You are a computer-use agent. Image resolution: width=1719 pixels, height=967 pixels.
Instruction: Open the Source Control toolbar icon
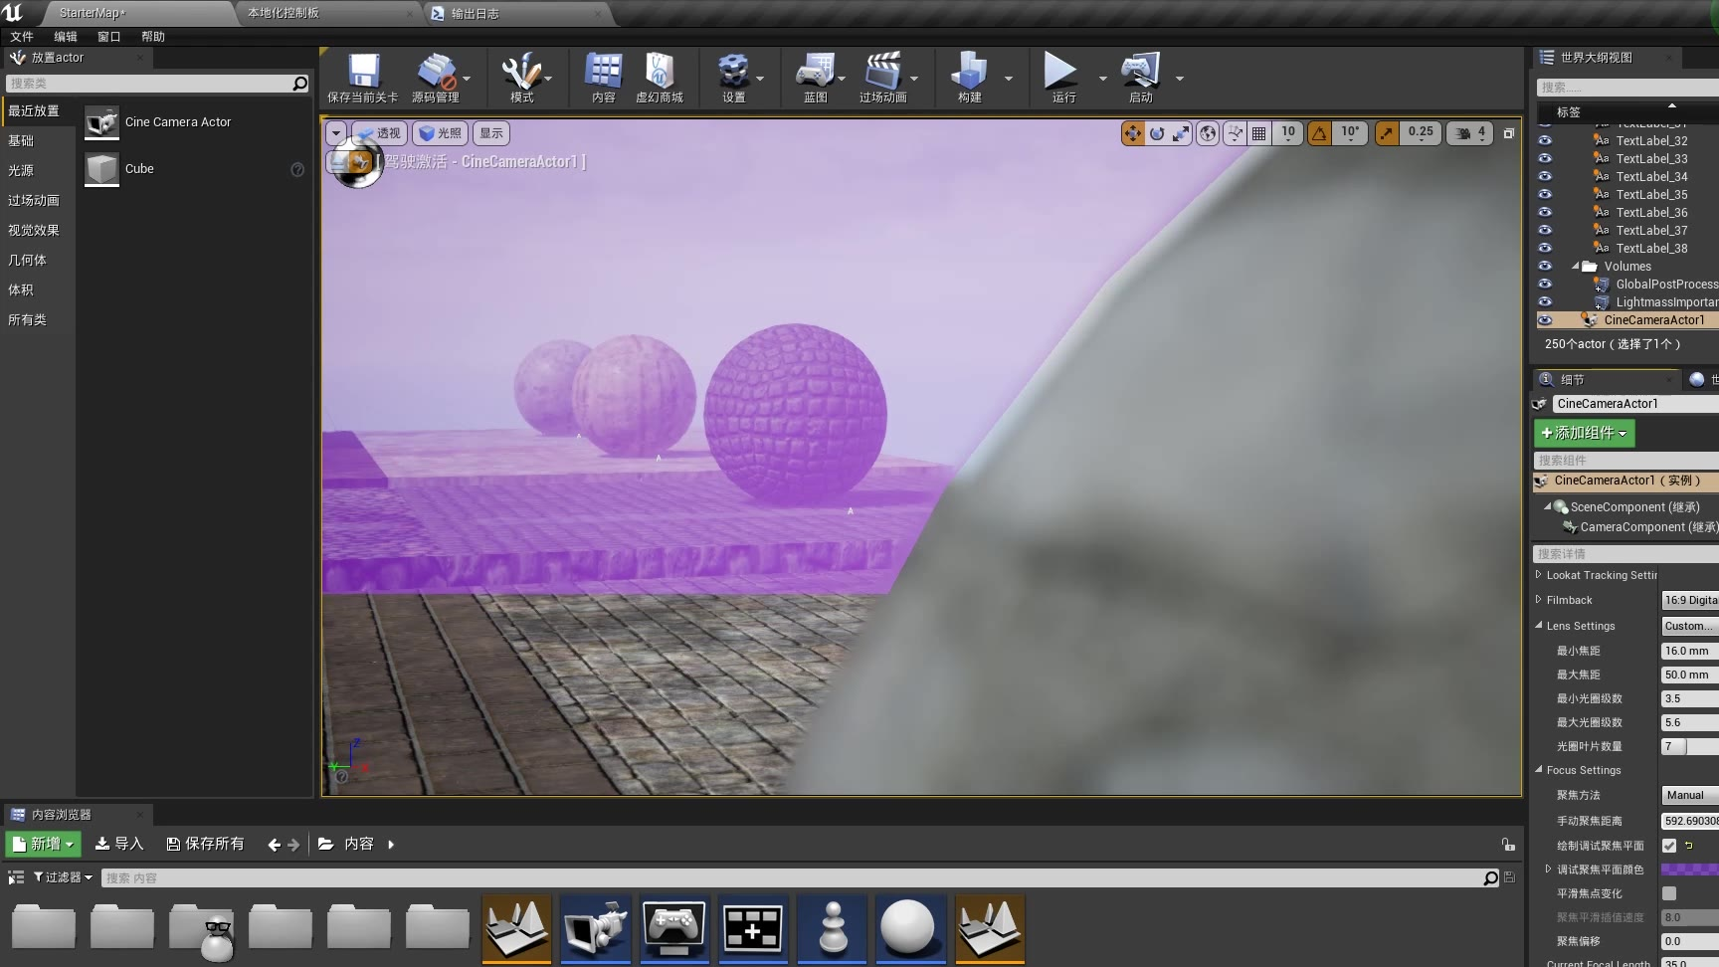pyautogui.click(x=436, y=72)
